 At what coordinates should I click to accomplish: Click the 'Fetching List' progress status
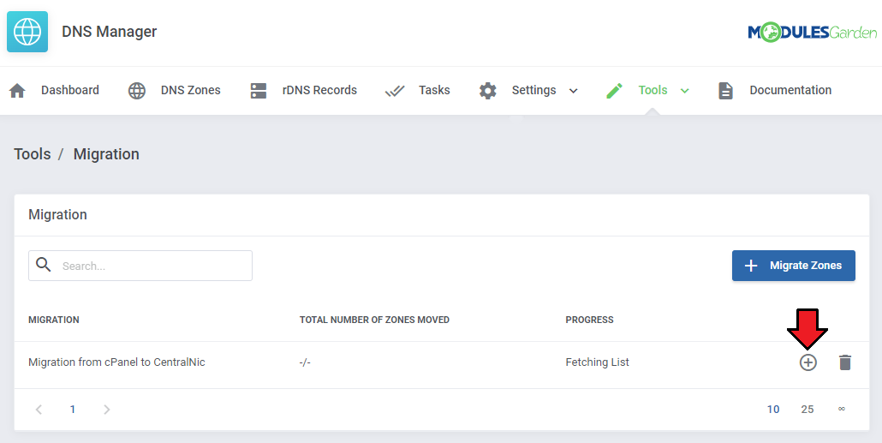click(598, 362)
